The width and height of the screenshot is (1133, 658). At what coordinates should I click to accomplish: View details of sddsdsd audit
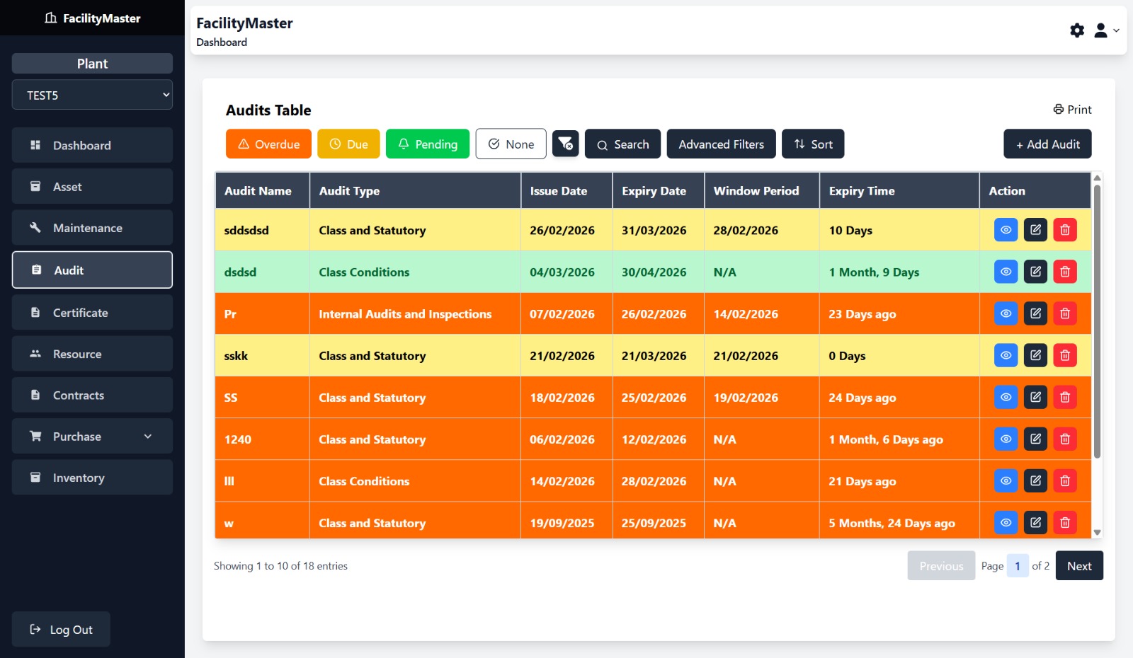[x=1006, y=230]
